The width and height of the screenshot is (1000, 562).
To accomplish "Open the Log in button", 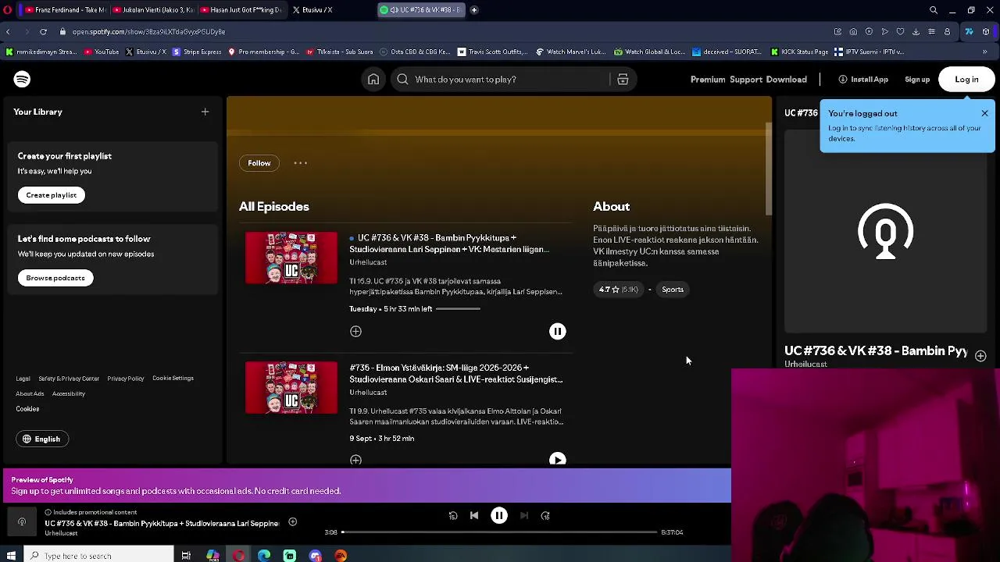I will 966,80.
